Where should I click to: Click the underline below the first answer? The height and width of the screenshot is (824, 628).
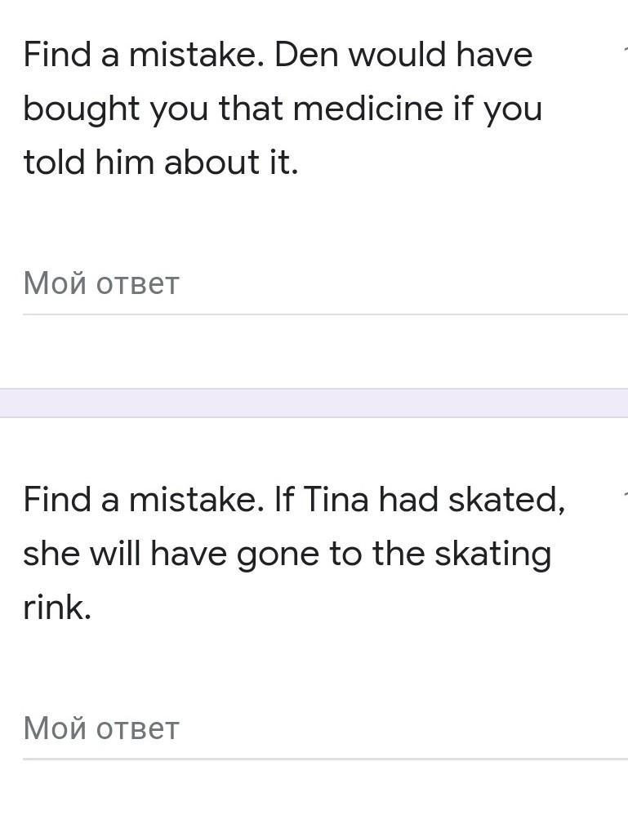click(x=325, y=314)
